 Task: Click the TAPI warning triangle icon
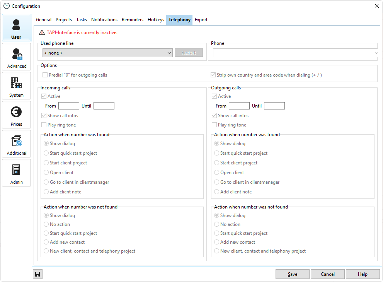(x=42, y=32)
